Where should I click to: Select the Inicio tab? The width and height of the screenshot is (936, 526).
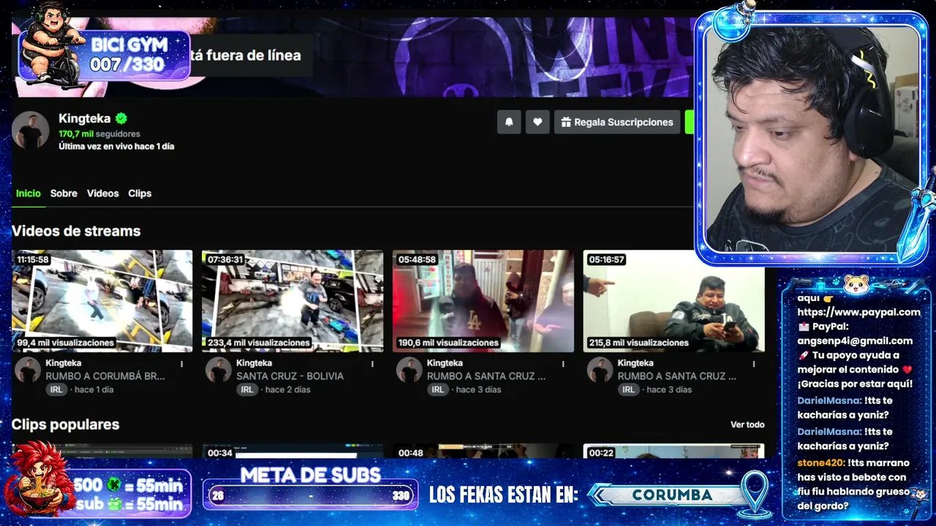(x=29, y=194)
